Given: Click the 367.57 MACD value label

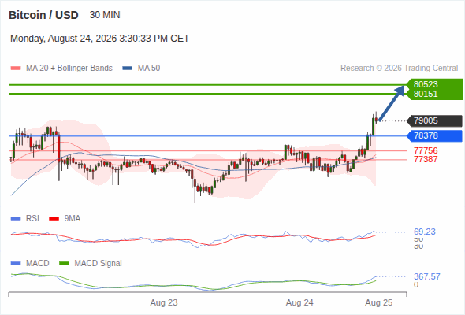Looking at the screenshot, I should pos(426,276).
